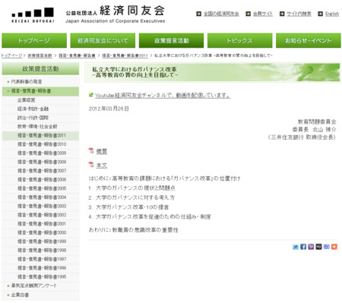Share page on Twitter icon
The width and height of the screenshot is (342, 303).
coord(296,247)
